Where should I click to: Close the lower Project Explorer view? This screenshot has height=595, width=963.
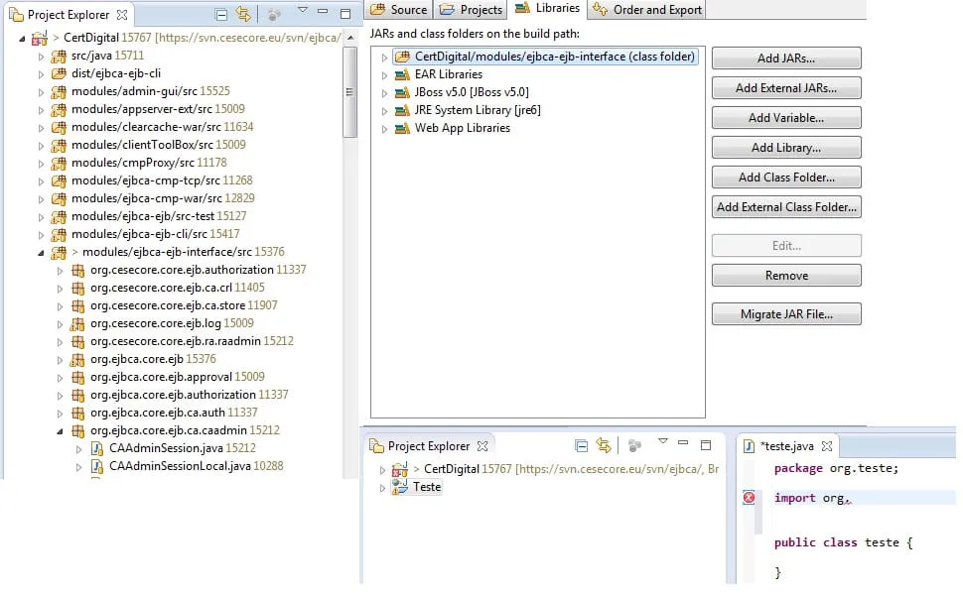pos(482,446)
